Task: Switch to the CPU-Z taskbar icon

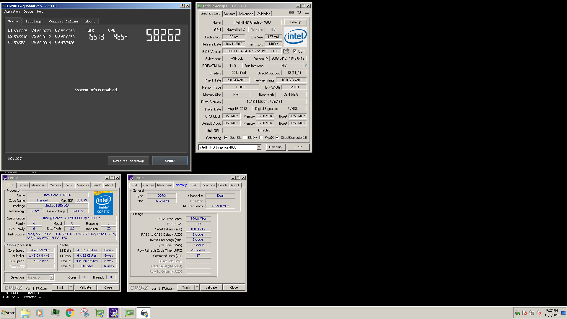Action: (114, 313)
